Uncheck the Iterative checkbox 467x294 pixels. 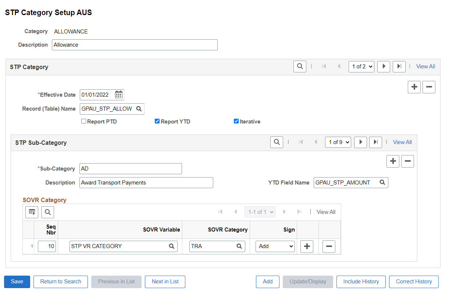[236, 121]
